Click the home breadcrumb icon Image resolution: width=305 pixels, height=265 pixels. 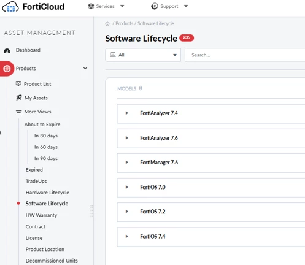pos(107,24)
